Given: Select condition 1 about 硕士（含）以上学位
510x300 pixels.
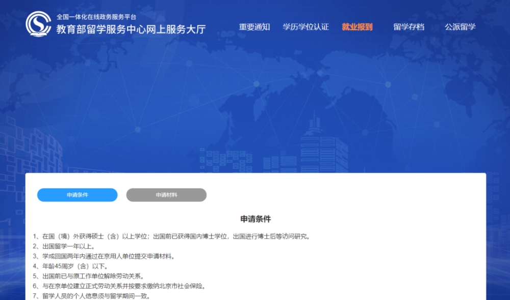Looking at the screenshot, I should pyautogui.click(x=172, y=236).
